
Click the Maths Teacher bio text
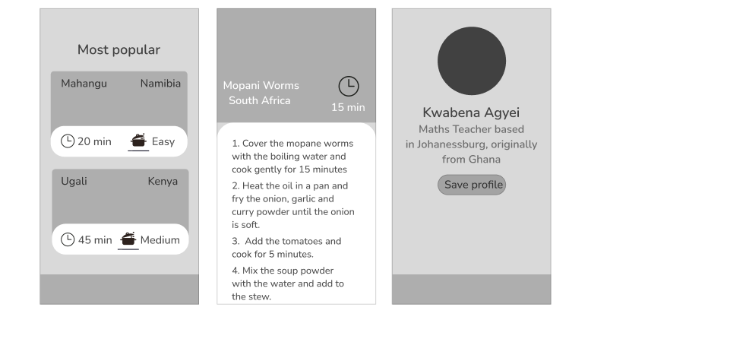pos(471,144)
